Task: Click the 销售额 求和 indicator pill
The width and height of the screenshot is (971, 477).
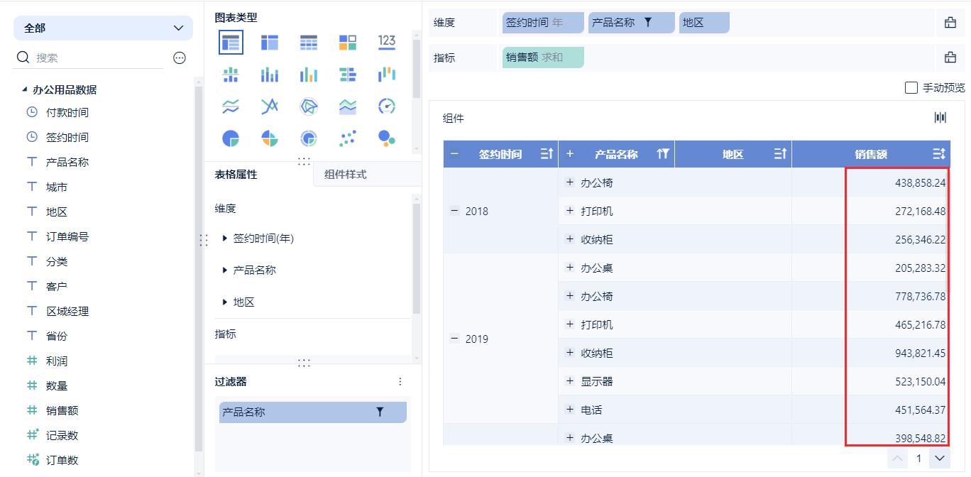Action: [x=543, y=57]
